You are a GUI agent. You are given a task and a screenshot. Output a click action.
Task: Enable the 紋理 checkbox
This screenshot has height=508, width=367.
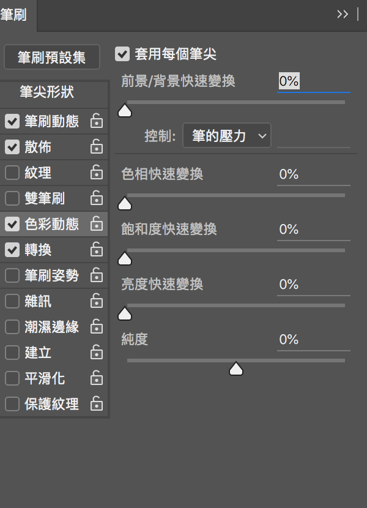(12, 173)
